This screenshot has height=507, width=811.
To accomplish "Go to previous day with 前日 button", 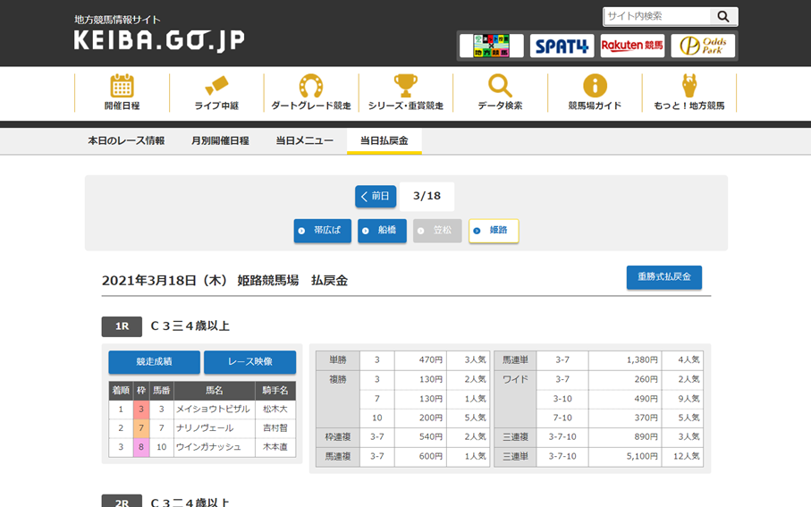I will pos(376,197).
